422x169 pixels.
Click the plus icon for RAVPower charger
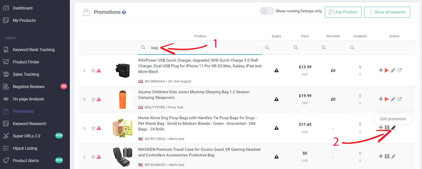(x=381, y=70)
